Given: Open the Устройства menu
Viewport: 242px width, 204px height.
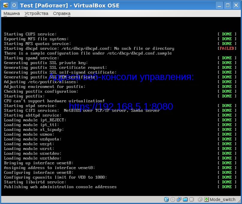Looking at the screenshot, I should pos(36,13).
